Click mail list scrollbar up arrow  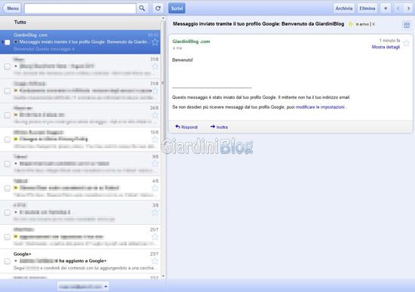[163, 18]
